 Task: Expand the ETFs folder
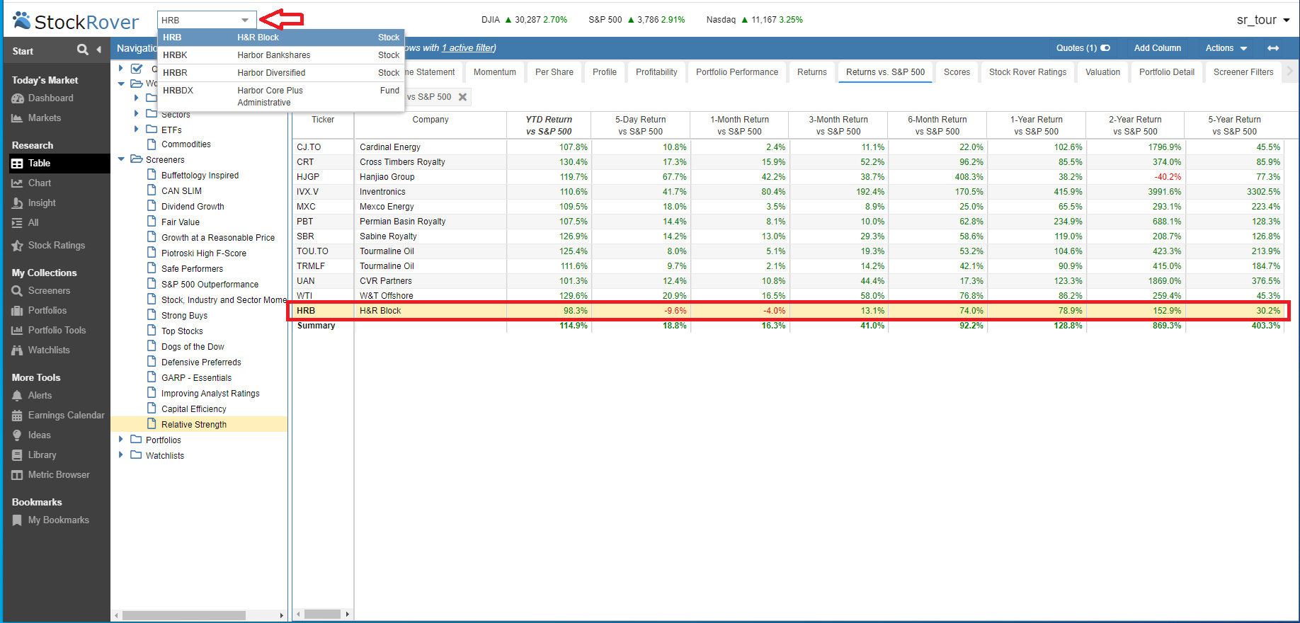[x=137, y=129]
